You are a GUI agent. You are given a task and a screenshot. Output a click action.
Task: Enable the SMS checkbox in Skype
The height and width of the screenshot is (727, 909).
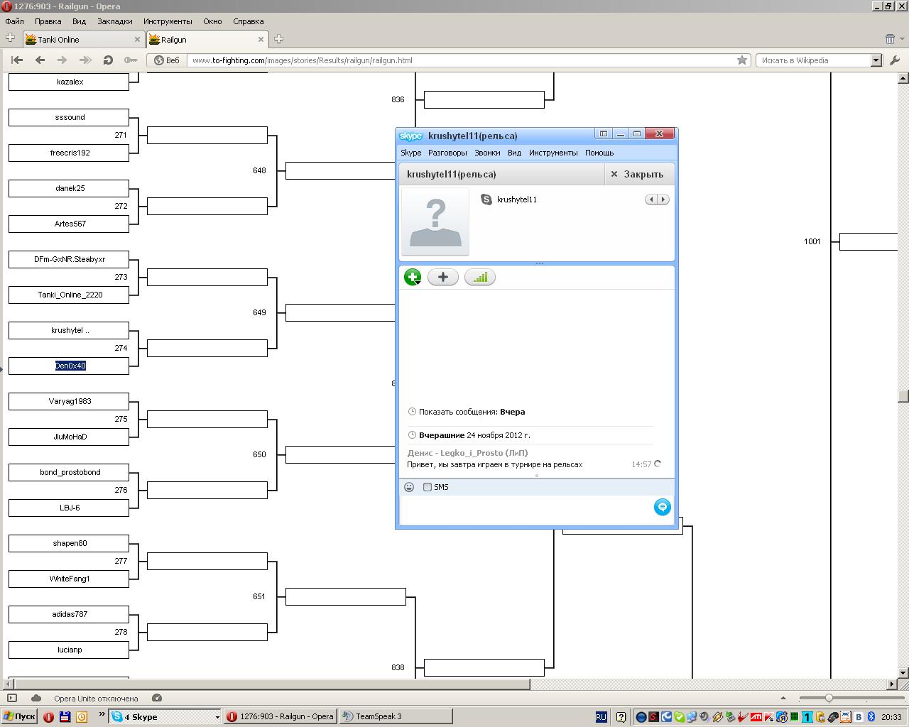pyautogui.click(x=428, y=487)
